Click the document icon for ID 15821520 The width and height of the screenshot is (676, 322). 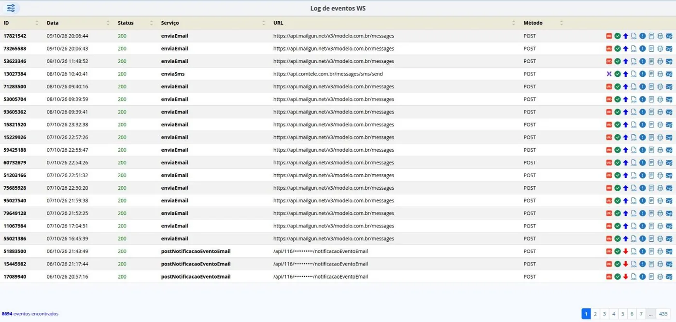pos(651,125)
